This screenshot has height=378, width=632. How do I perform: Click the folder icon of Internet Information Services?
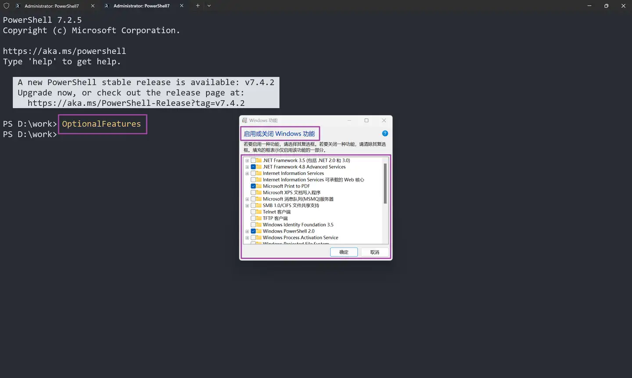(259, 173)
